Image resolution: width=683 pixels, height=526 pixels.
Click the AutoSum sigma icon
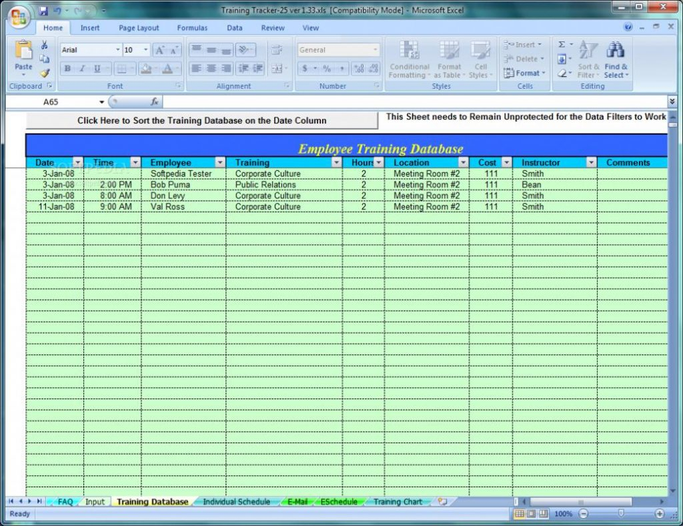pos(562,45)
